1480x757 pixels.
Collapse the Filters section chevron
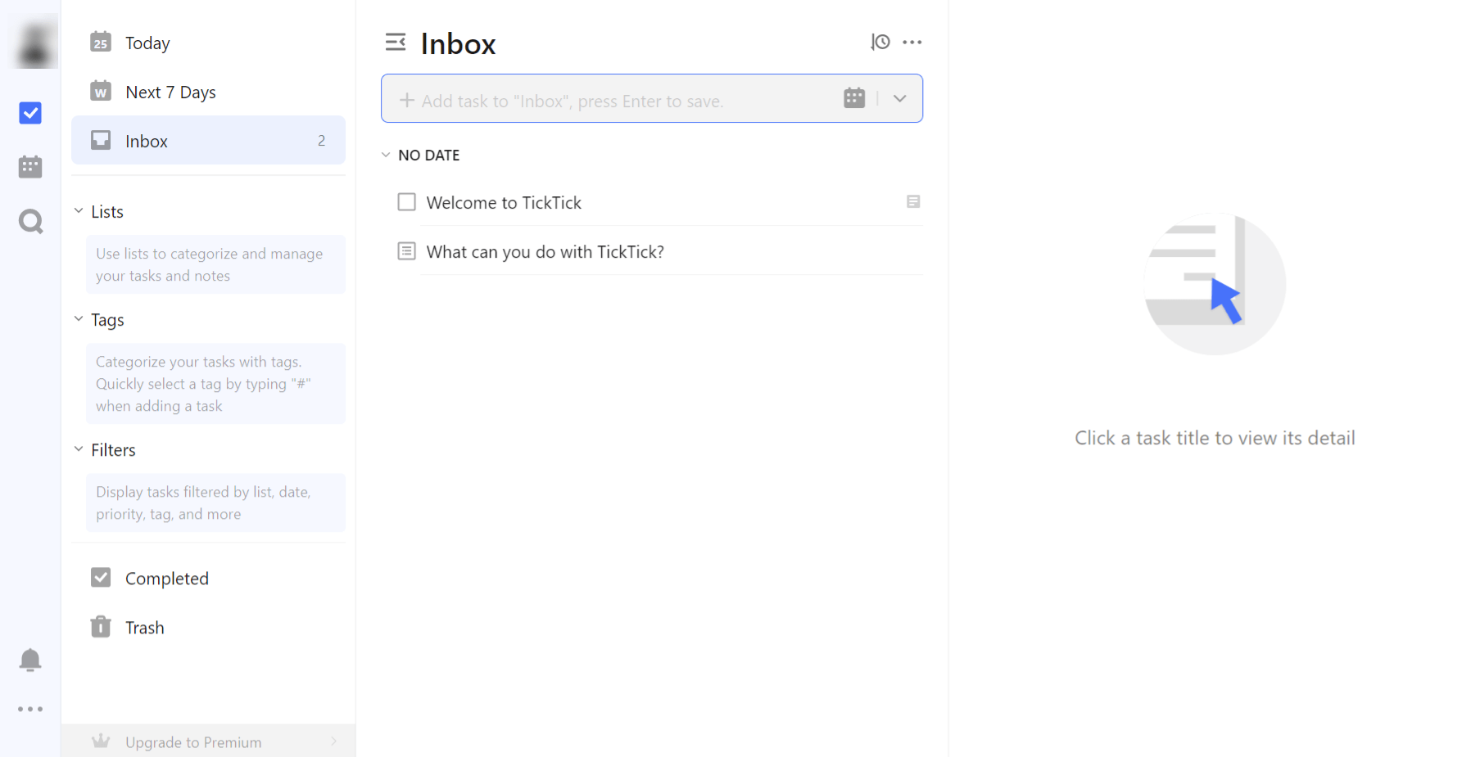[x=79, y=449]
